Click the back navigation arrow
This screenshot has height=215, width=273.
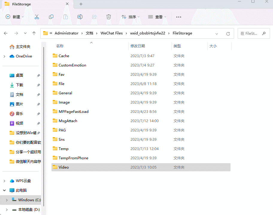[5, 33]
